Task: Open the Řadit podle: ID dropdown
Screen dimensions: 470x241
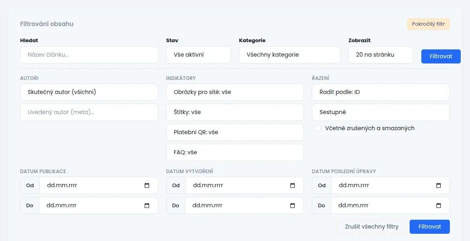Action: click(x=381, y=92)
